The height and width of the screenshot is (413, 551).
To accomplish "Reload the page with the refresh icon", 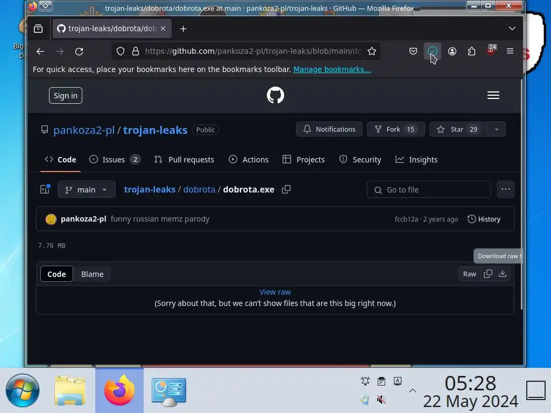I will coord(79,51).
